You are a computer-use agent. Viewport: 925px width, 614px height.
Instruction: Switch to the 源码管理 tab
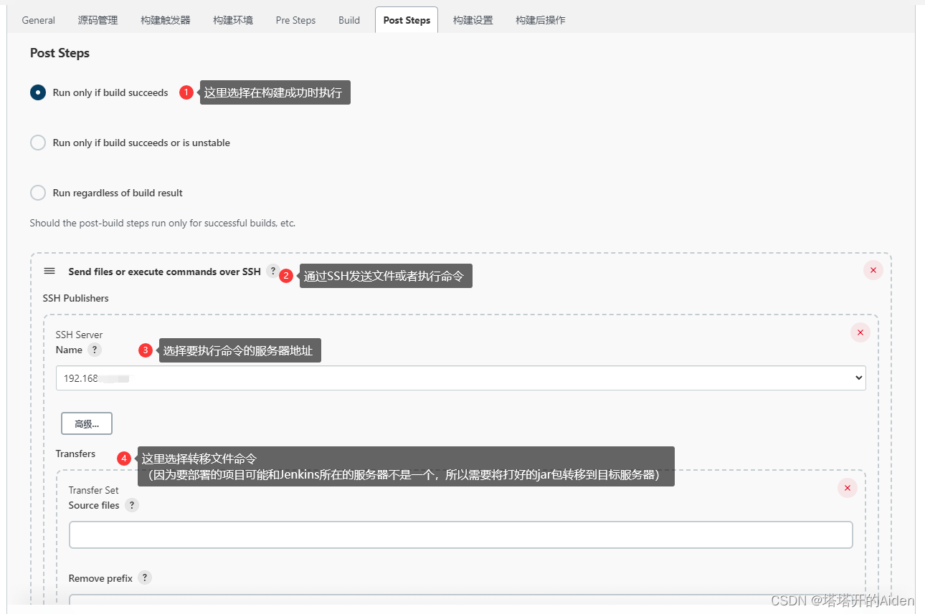98,20
